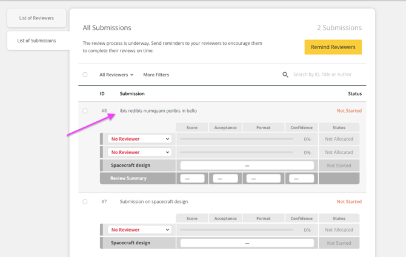Viewport: 406px width, 257px height.
Task: Open the All Reviewers filter dropdown
Action: click(x=116, y=75)
